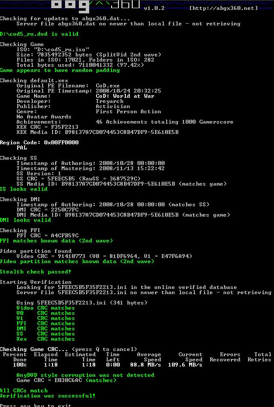This screenshot has width=274, height=407.
Task: Select 'XEX CRC = F35F2213' line
Action: coord(47,127)
